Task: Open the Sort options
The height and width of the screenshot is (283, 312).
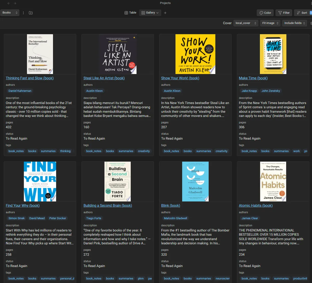Action: point(302,13)
